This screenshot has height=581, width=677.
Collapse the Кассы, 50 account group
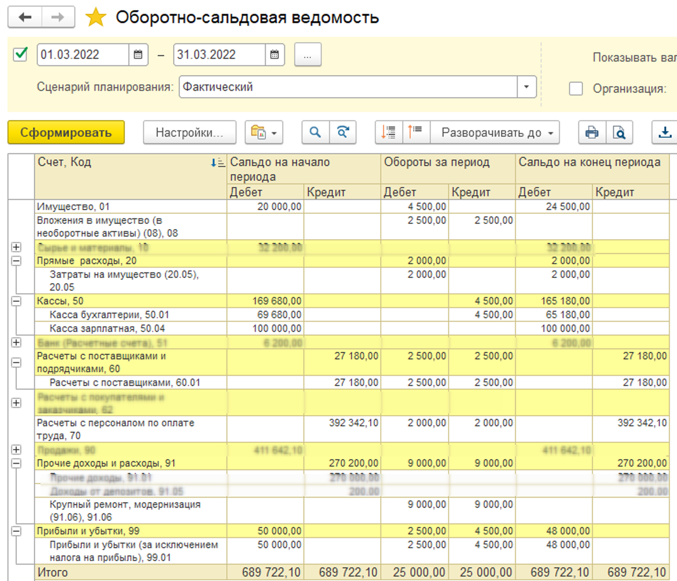[x=16, y=301]
